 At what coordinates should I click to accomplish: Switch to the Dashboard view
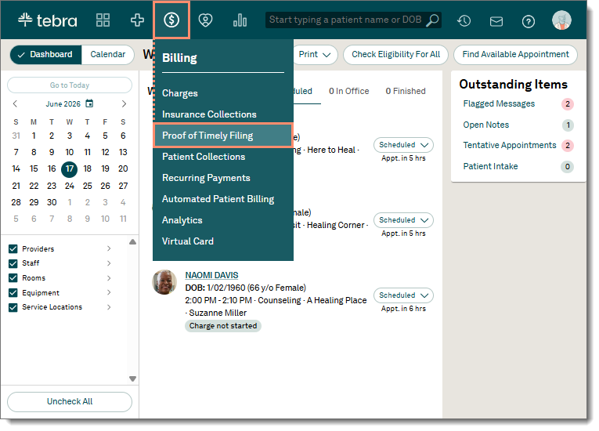tap(46, 55)
